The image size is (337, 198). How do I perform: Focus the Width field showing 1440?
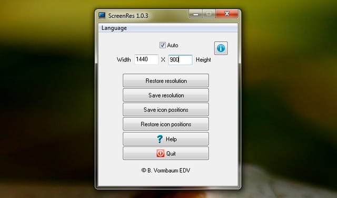146,59
